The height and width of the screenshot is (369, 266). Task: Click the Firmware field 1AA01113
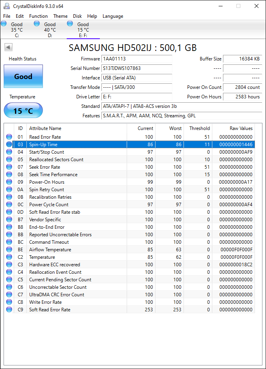[137, 59]
